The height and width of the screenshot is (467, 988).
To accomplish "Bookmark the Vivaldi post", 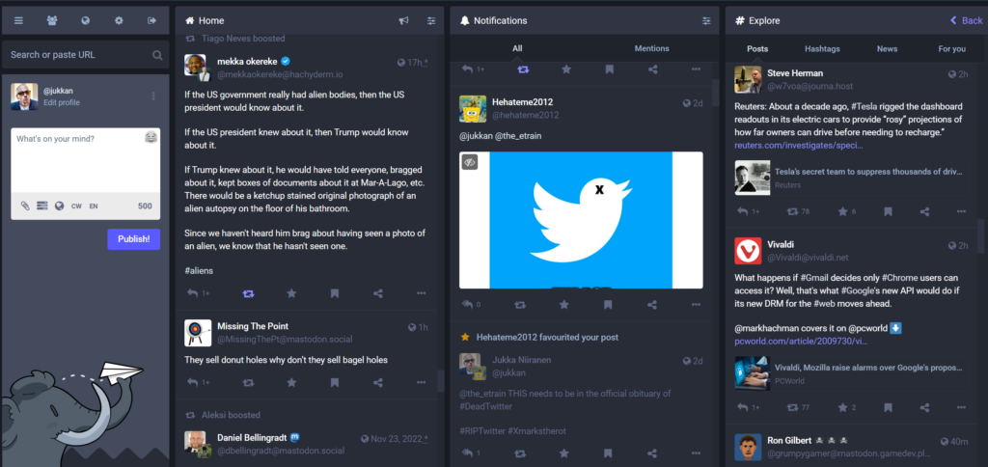I will (x=888, y=408).
